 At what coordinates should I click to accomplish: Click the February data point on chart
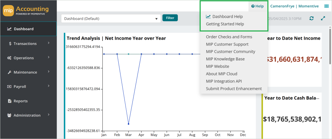[x=117, y=54]
